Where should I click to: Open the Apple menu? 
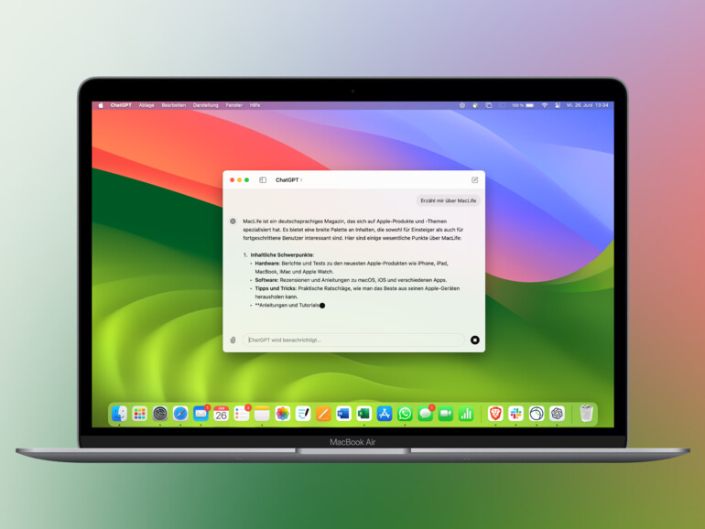tap(101, 105)
